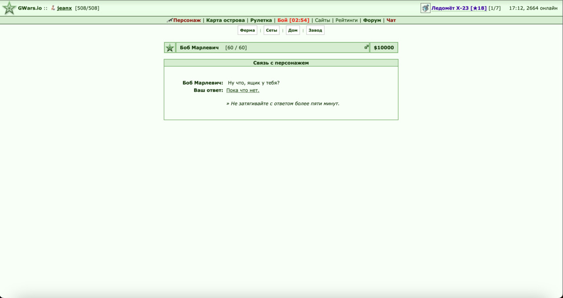This screenshot has height=298, width=563.
Task: Click the Боб Марлевич name in header
Action: coord(199,48)
